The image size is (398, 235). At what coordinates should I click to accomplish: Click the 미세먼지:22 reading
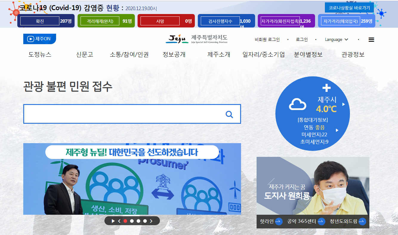click(x=314, y=135)
